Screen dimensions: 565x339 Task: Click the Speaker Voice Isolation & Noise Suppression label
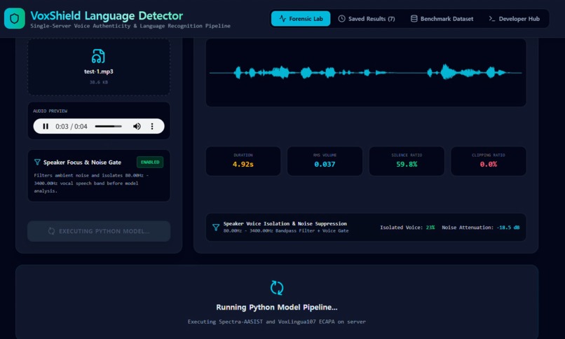[x=285, y=224]
